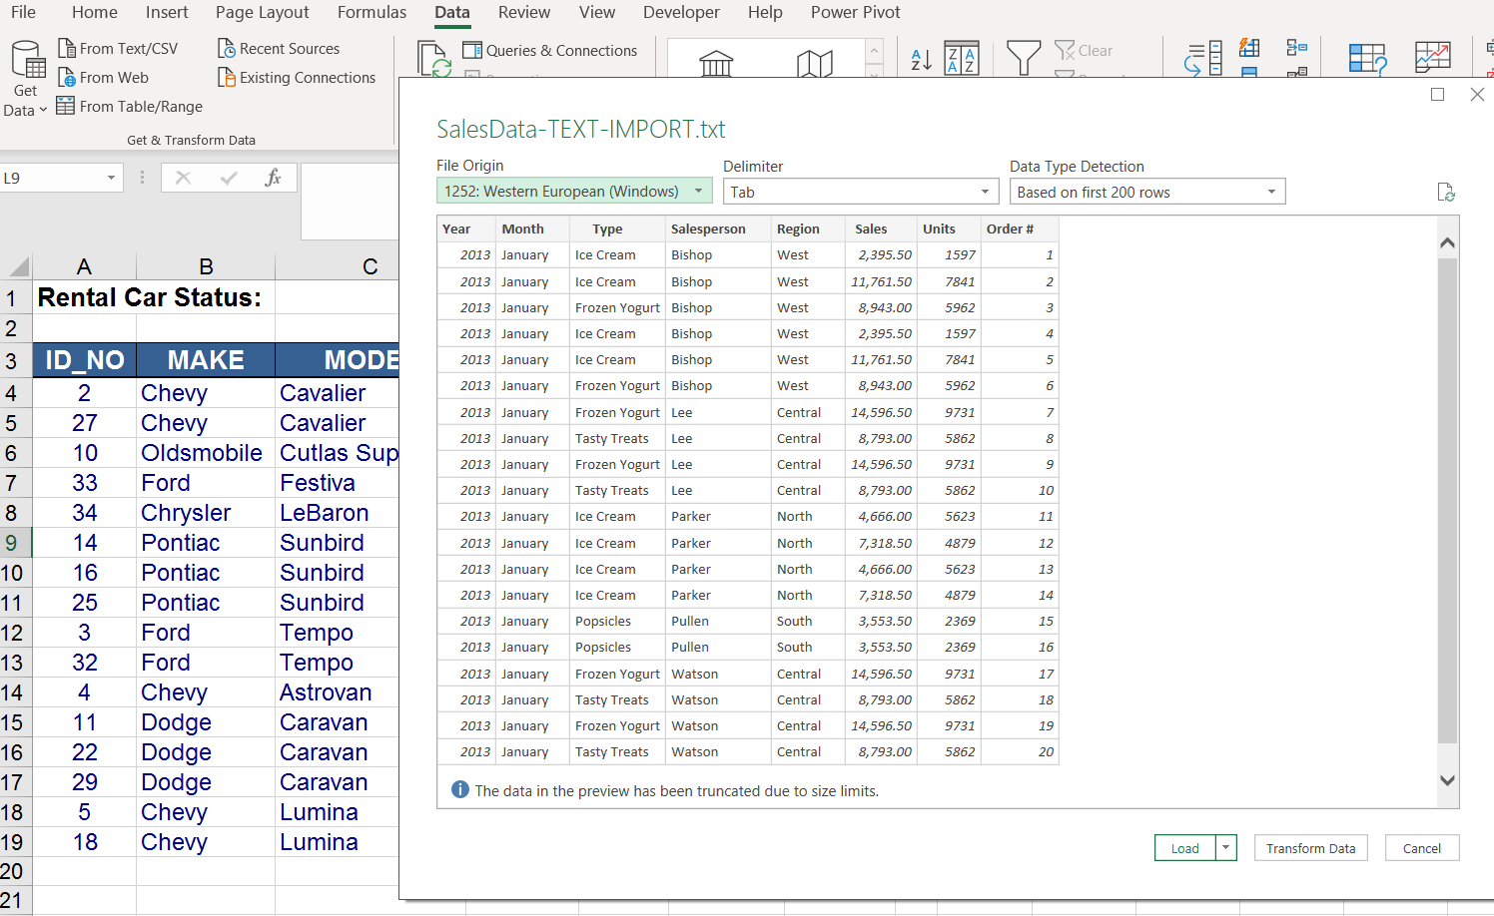The height and width of the screenshot is (916, 1494).
Task: Click Queries & Connections
Action: coord(550,50)
